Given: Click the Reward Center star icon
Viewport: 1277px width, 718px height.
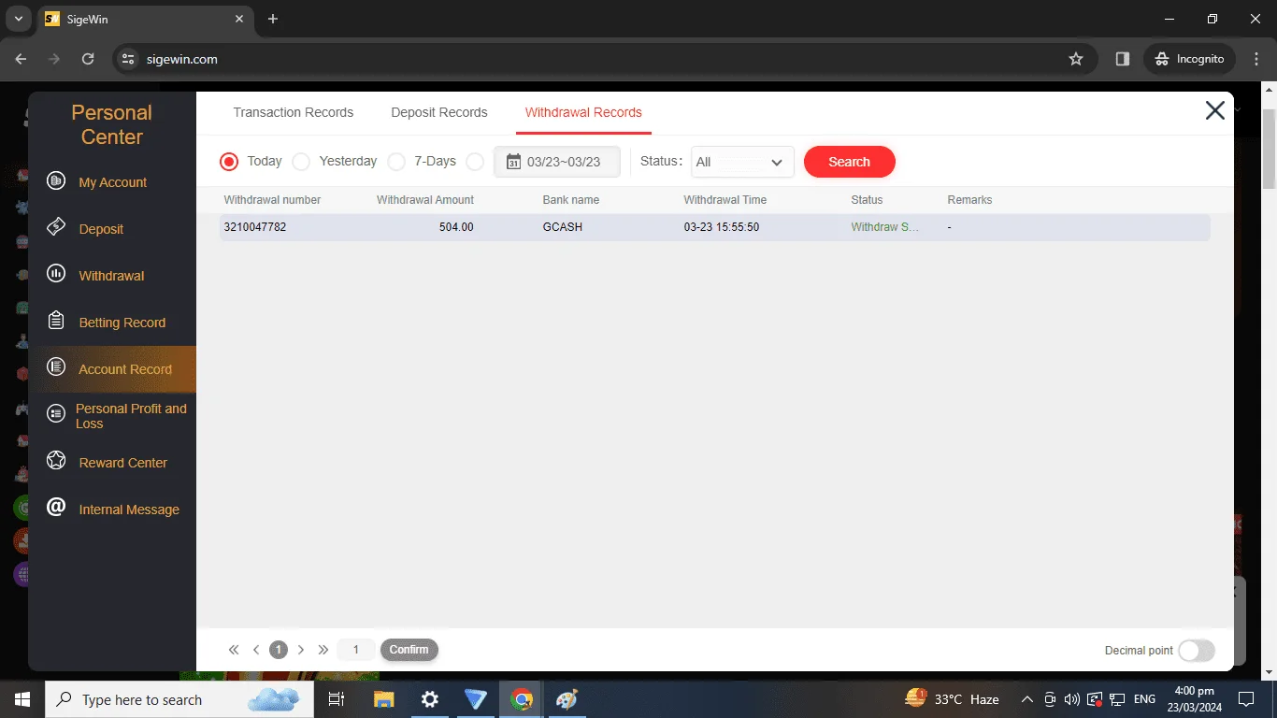Looking at the screenshot, I should coord(56,461).
